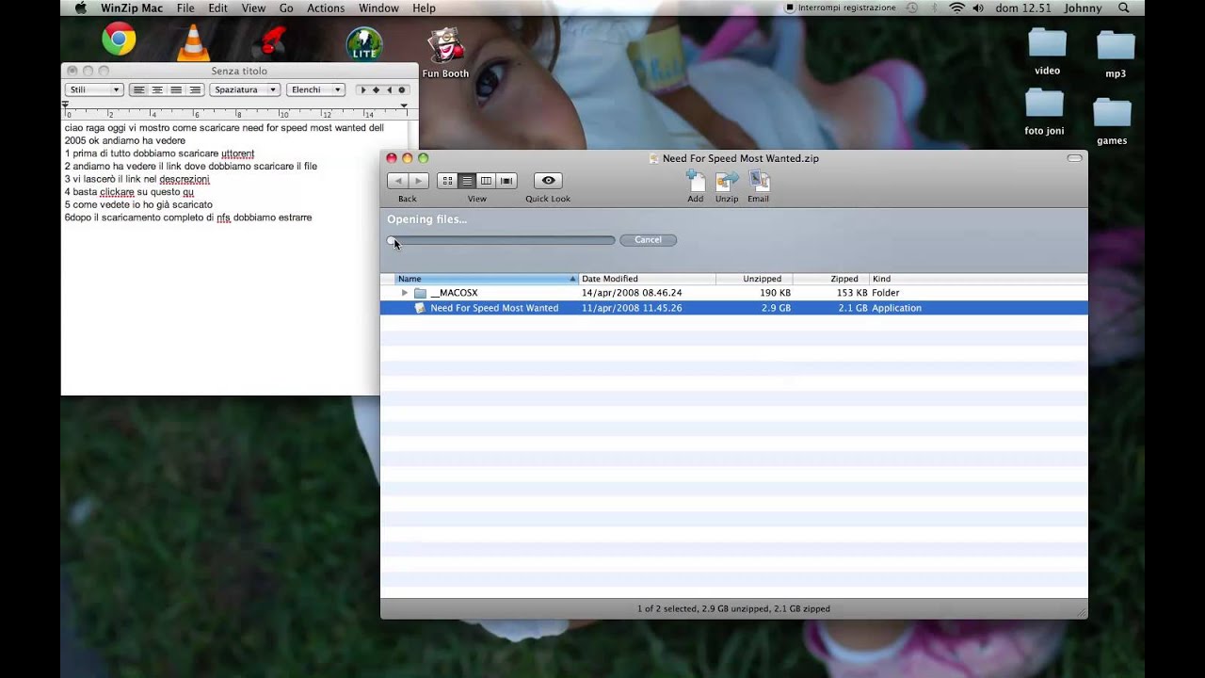Select the __MACOSX folder row

pos(733,293)
